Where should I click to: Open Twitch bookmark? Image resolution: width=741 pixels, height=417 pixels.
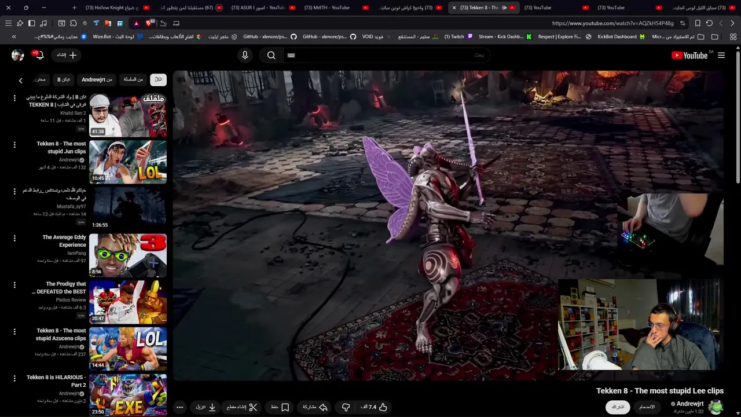tap(458, 36)
